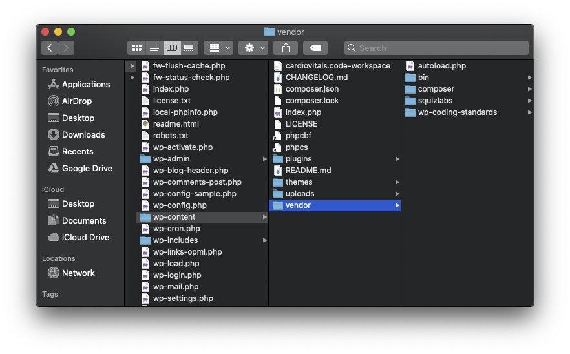Image resolution: width=570 pixels, height=354 pixels.
Task: Select the column view toggle
Action: (172, 48)
